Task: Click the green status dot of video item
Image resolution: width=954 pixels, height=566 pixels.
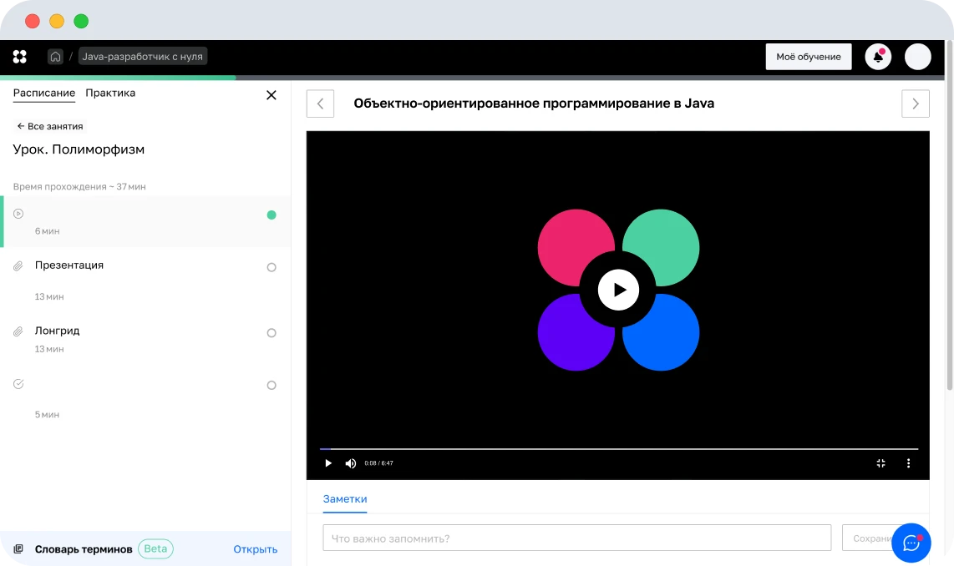Action: pyautogui.click(x=271, y=215)
